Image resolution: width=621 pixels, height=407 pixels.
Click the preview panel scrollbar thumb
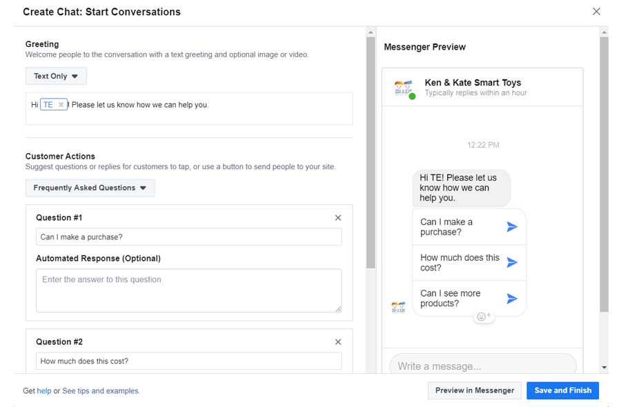[604, 175]
